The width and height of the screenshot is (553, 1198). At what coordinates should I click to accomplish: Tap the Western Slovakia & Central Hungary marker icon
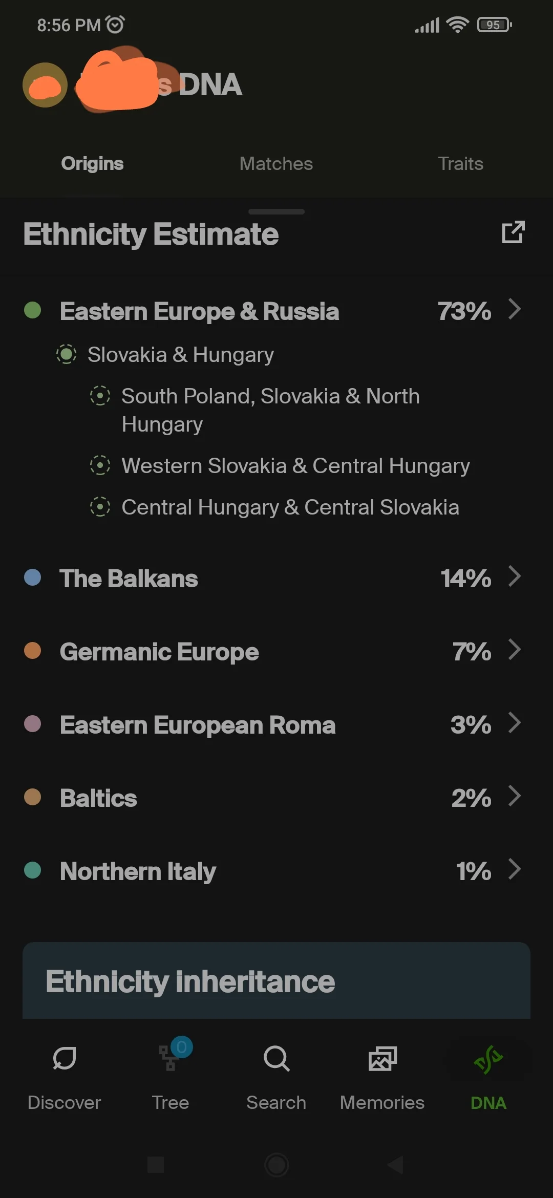point(100,466)
